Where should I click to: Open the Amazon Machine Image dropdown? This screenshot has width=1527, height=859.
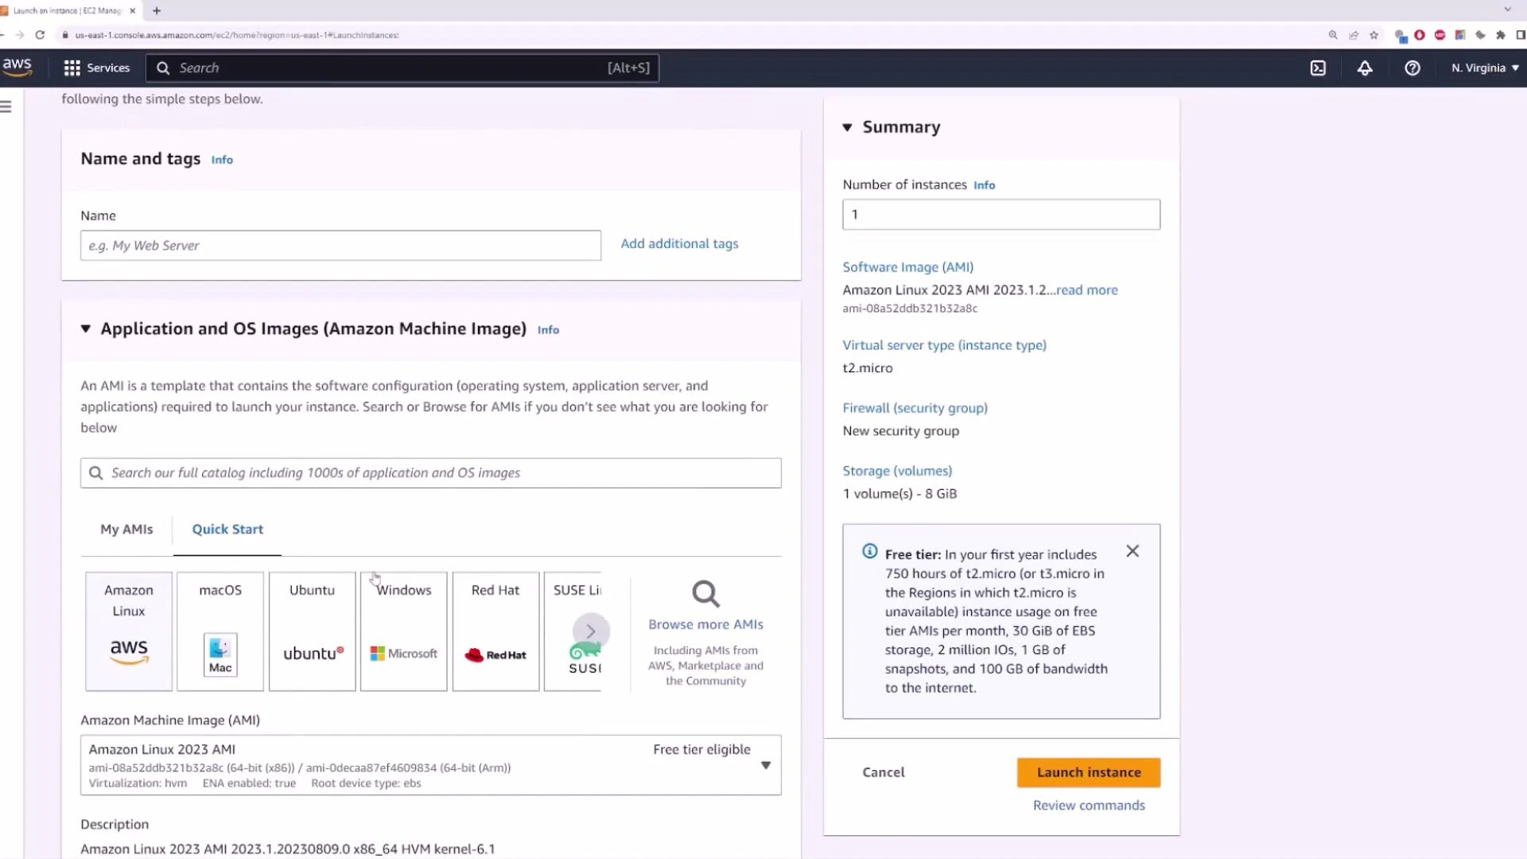coord(765,765)
